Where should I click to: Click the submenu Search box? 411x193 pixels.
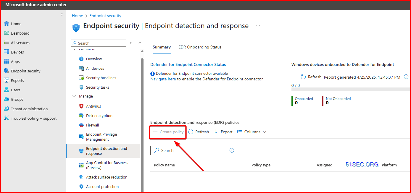[x=99, y=43]
